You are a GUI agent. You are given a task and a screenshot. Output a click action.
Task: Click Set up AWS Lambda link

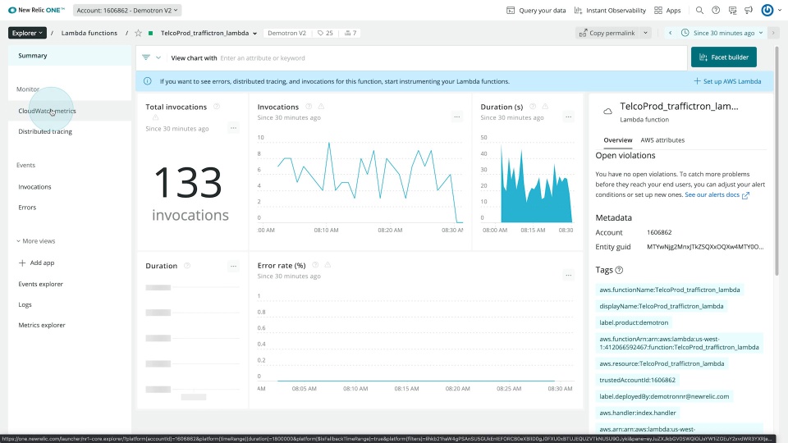click(x=727, y=81)
